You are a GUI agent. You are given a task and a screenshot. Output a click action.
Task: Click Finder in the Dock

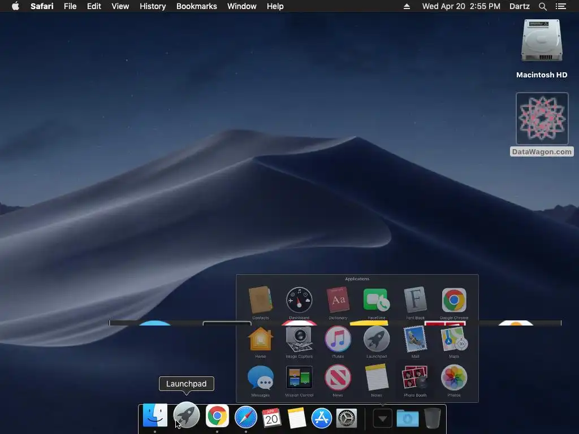(155, 415)
